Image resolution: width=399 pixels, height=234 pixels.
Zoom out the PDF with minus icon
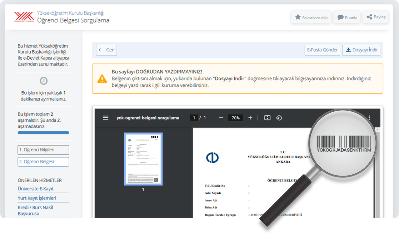pos(221,118)
